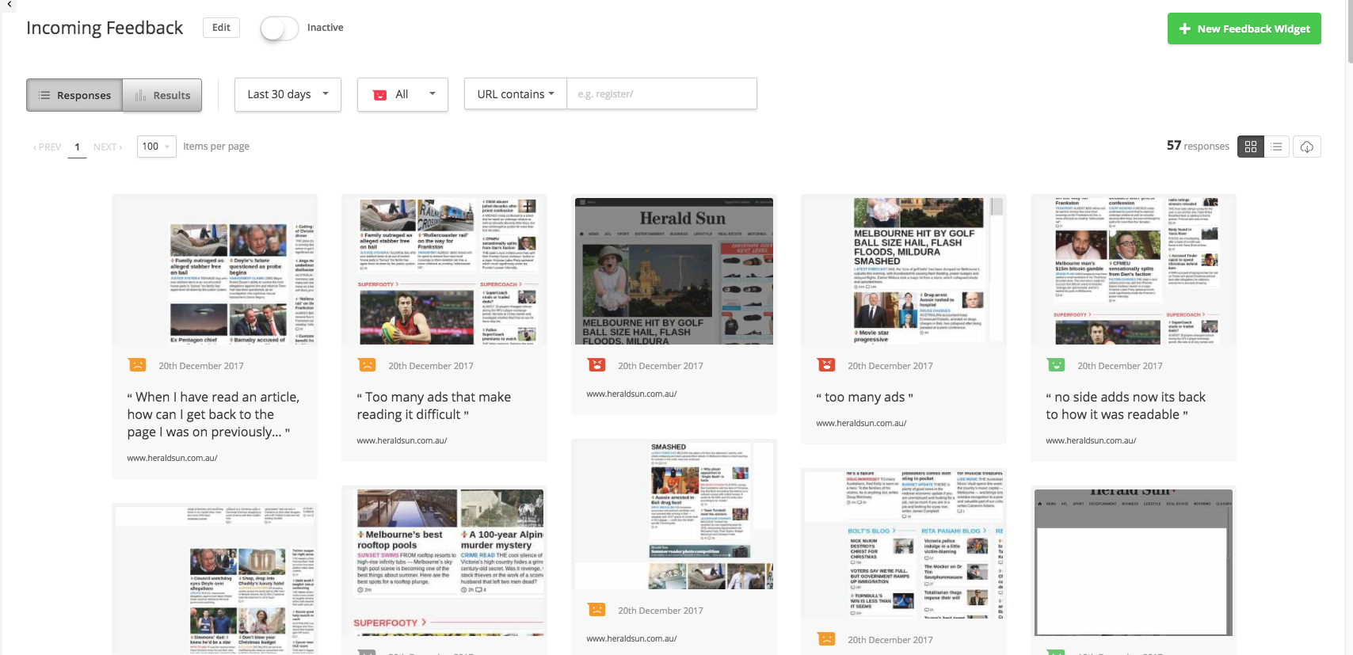Image resolution: width=1353 pixels, height=655 pixels.
Task: Click angry face icon on 'too many ads' card
Action: [x=826, y=365]
